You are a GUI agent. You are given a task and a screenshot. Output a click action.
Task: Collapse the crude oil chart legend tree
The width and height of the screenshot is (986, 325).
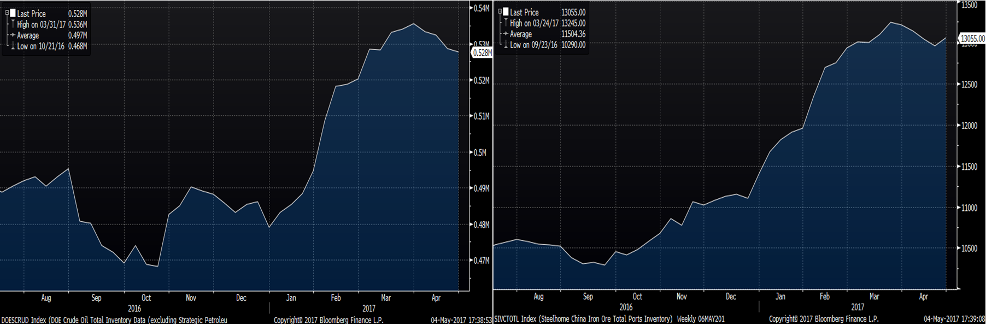click(x=7, y=13)
